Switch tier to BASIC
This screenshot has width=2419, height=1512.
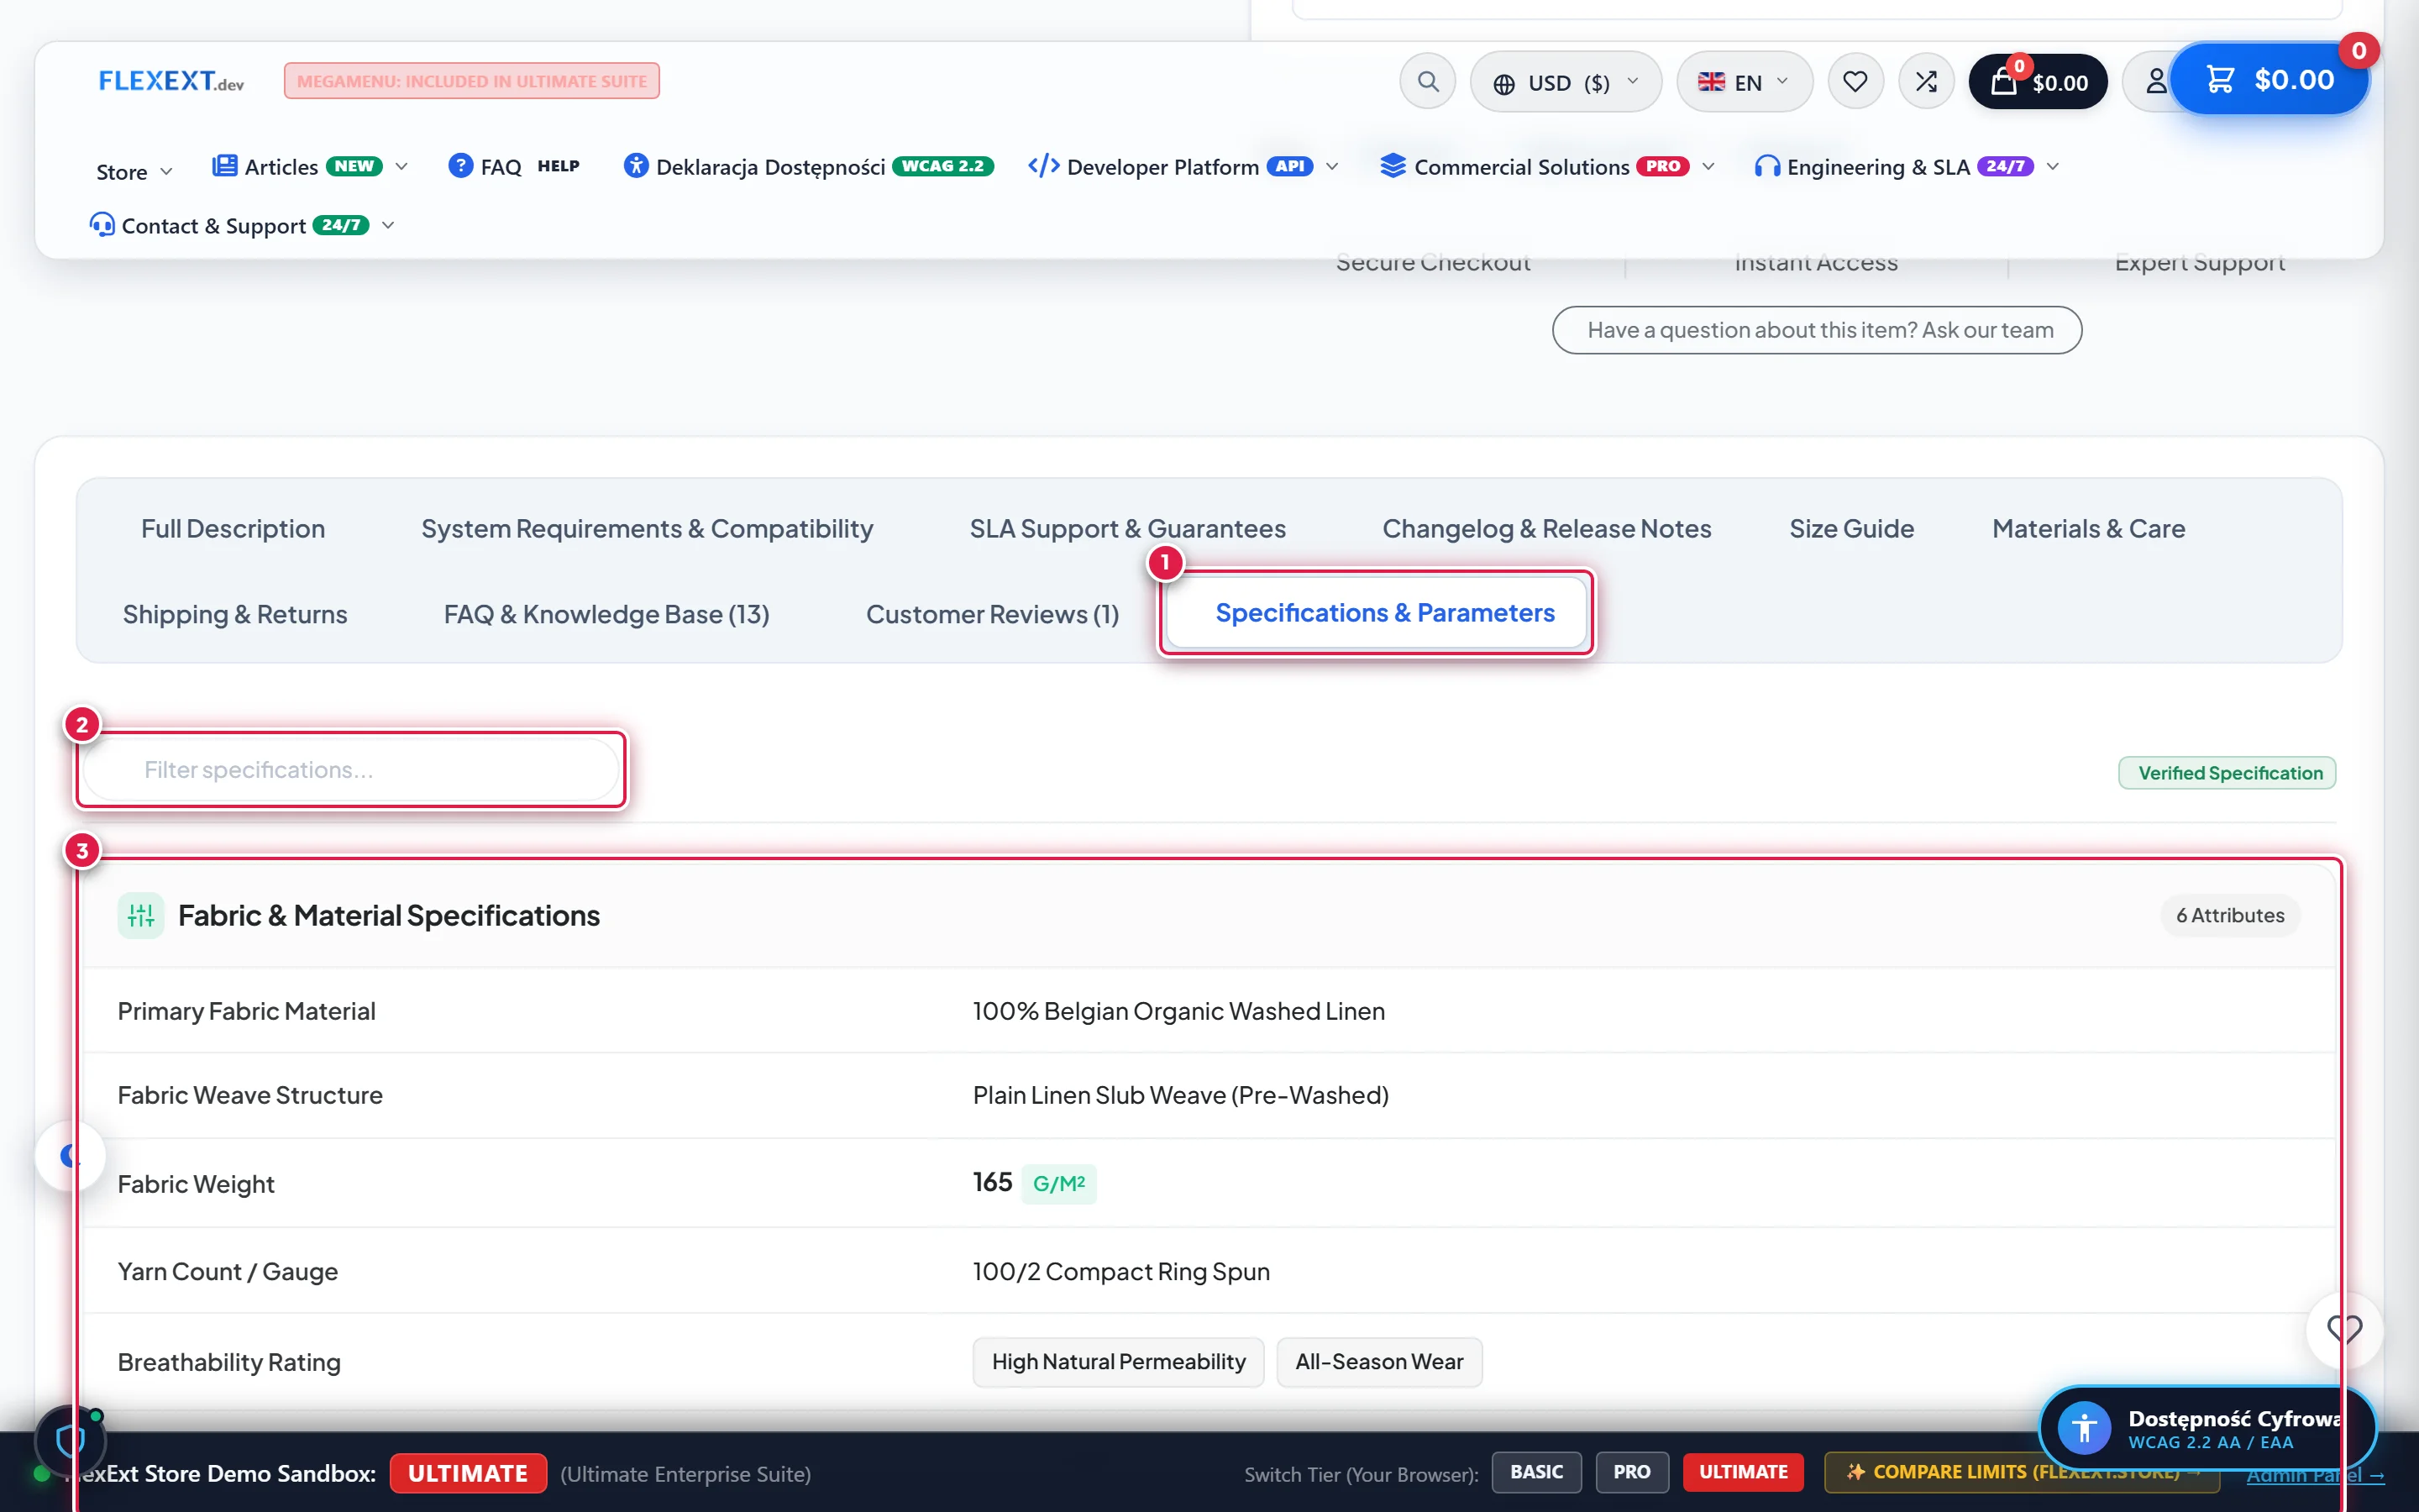(1536, 1472)
